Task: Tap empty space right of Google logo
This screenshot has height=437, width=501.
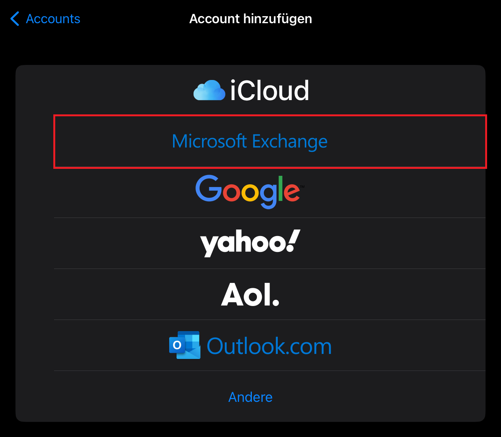Action: 386,192
